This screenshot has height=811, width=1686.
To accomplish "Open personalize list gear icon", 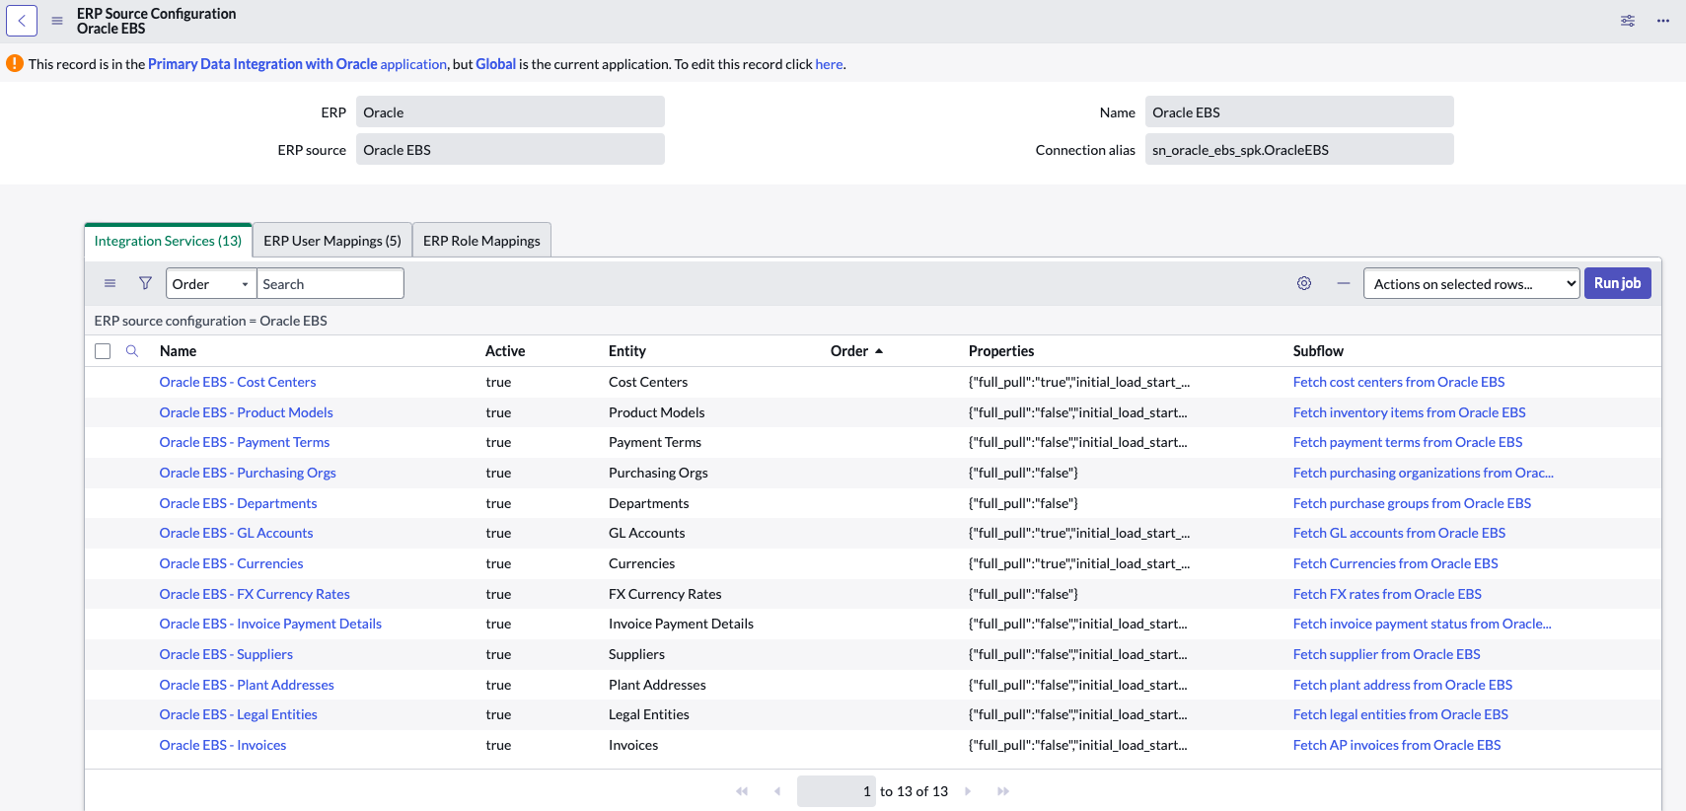I will pos(1304,283).
